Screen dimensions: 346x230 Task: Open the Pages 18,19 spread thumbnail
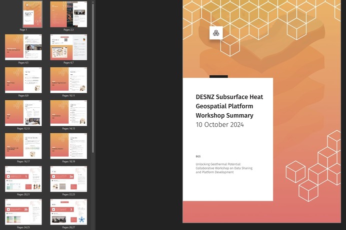pyautogui.click(x=68, y=146)
